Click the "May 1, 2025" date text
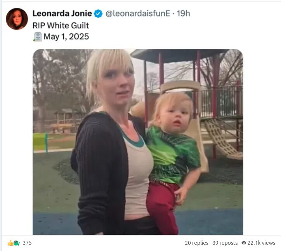The height and width of the screenshot is (251, 281). pos(66,37)
